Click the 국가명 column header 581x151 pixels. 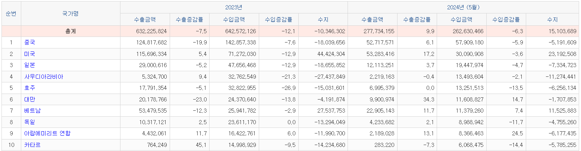click(70, 13)
